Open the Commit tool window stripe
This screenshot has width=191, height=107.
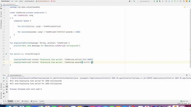[x=1, y=14]
